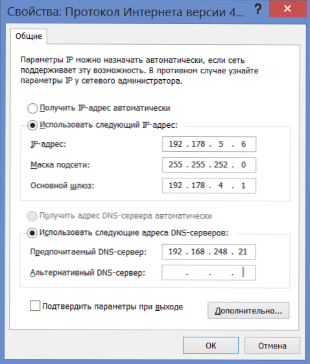
Task: Select Использовать следующий IP-адрес radio button
Action: click(x=32, y=125)
